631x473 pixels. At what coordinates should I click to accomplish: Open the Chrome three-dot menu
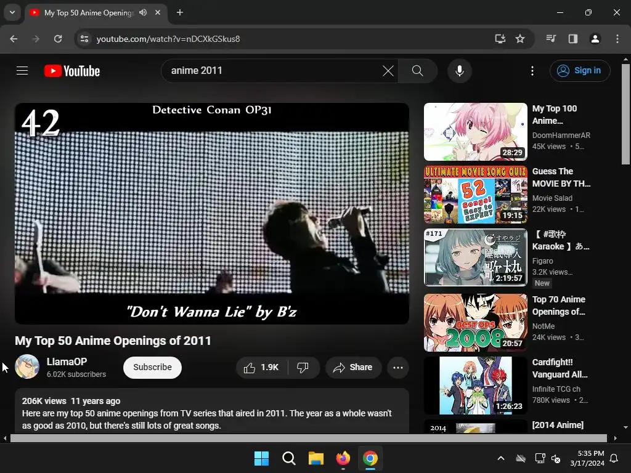(x=617, y=39)
